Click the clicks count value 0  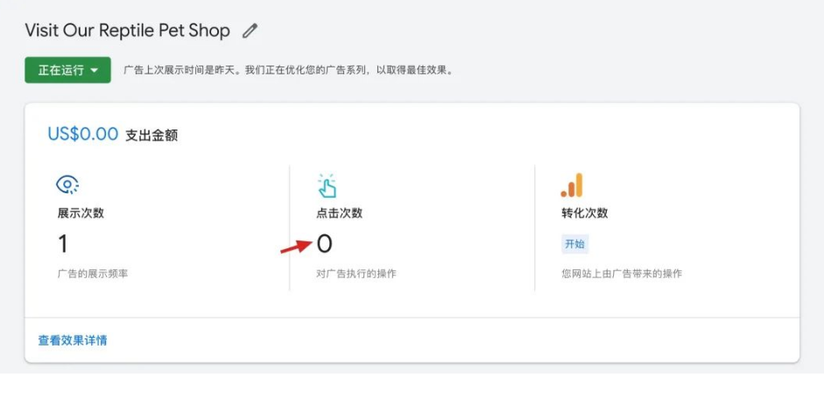324,244
